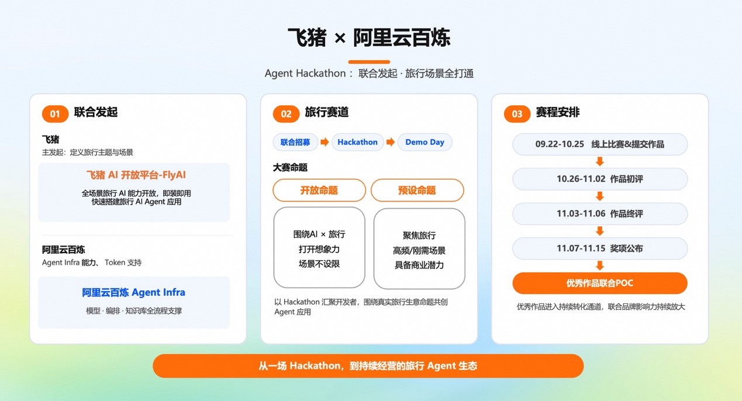Click the 开放命题 outlined button
Screen dimensions: 742x401
coord(319,191)
